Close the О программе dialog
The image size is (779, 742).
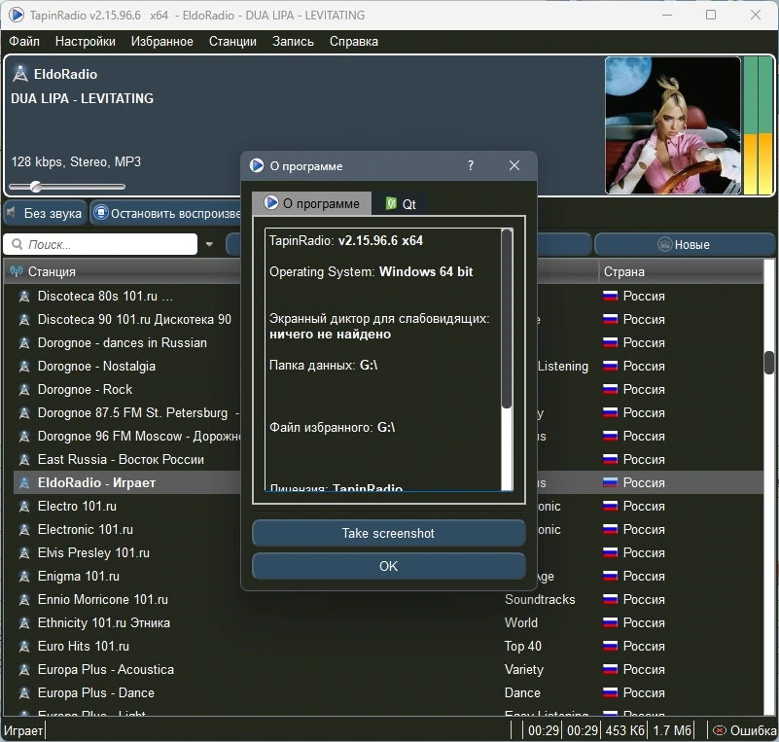[x=514, y=166]
